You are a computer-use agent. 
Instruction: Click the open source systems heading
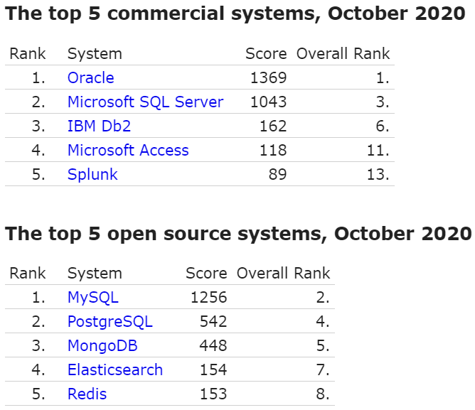[238, 234]
